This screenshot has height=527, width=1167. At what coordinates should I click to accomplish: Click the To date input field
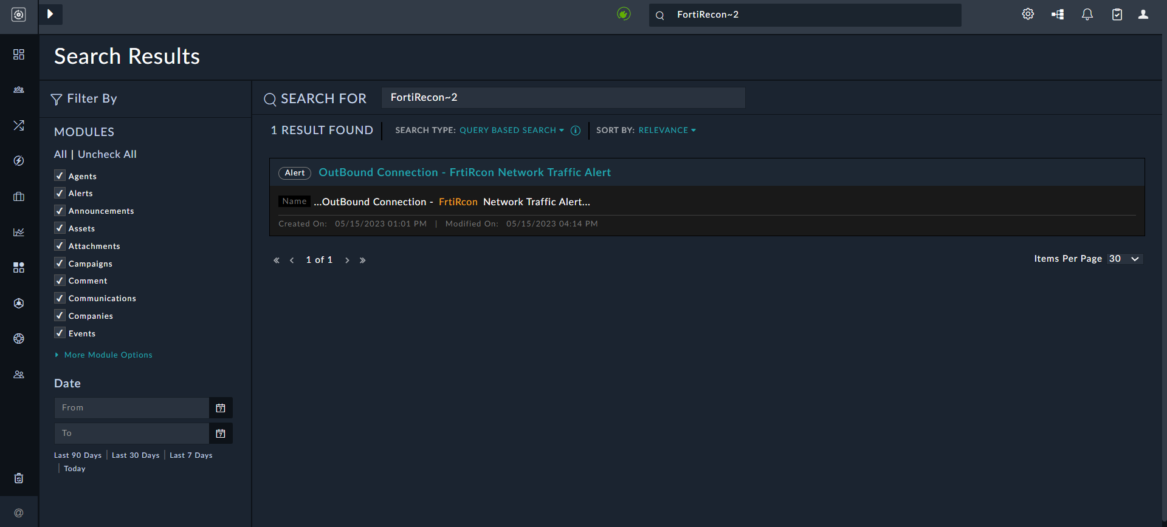132,433
